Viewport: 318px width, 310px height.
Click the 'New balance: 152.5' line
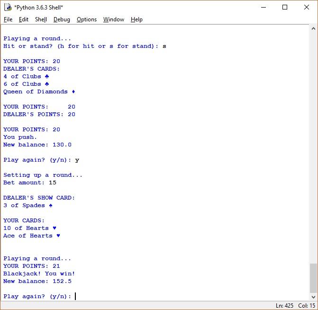point(37,281)
